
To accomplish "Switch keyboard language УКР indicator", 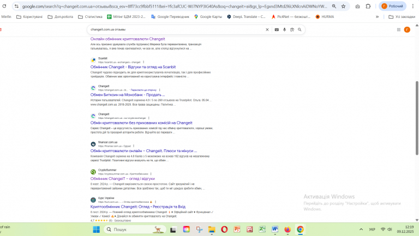I will (x=372, y=229).
